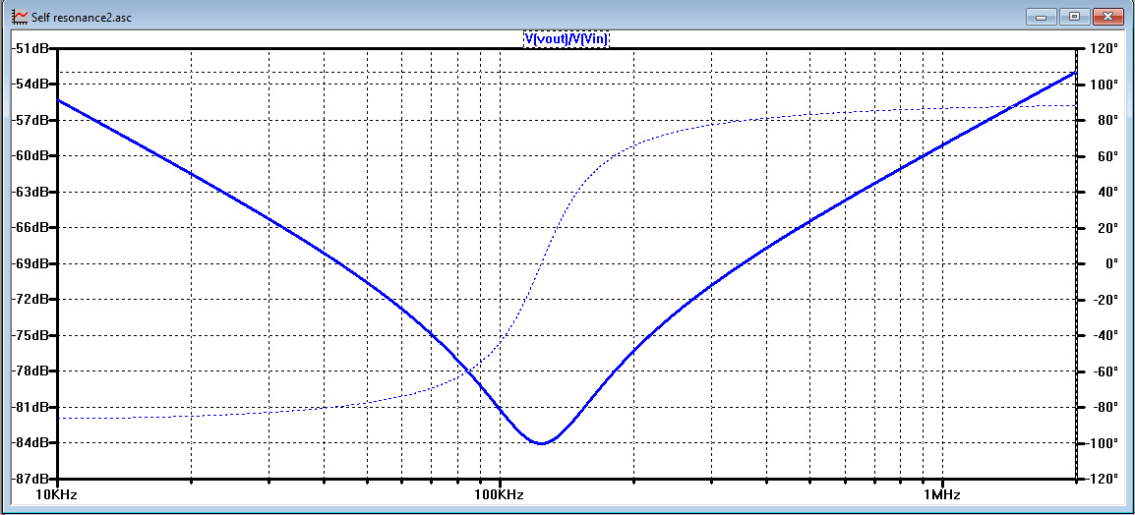Screen dimensions: 1135x515
Task: Click the 100KHz frequency axis label
Action: (x=499, y=495)
